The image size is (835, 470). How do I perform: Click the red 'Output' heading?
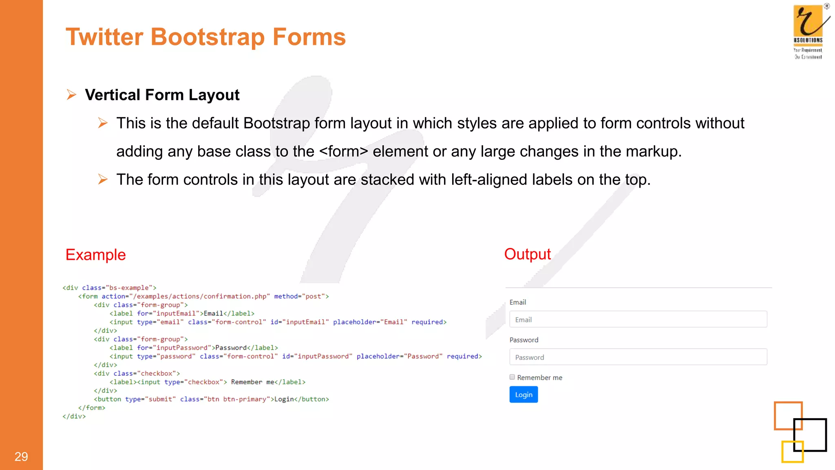527,254
